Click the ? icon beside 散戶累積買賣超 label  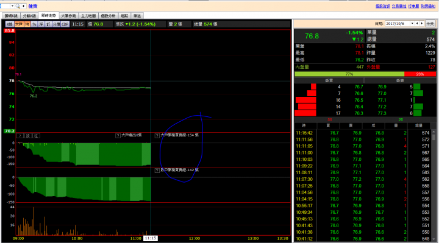(x=157, y=171)
